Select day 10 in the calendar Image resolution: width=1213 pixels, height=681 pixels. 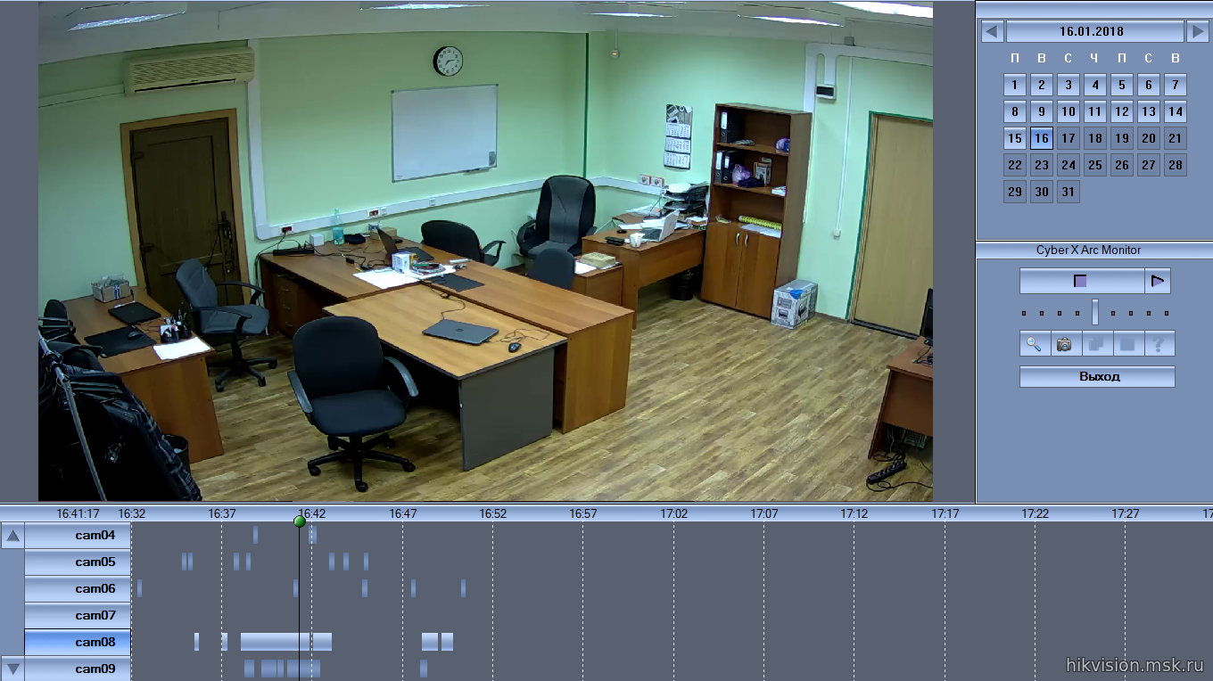click(x=1069, y=112)
